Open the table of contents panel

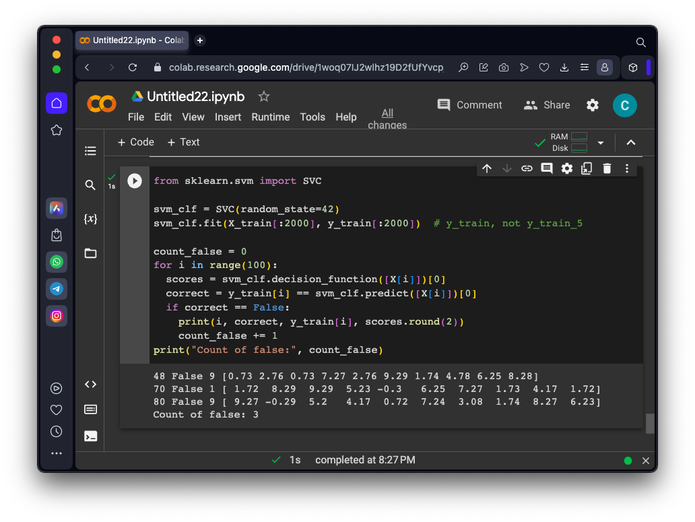pyautogui.click(x=90, y=151)
